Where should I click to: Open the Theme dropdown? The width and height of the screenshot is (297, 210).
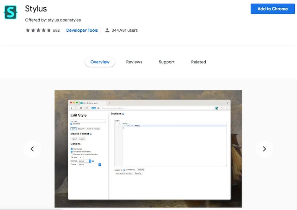coord(89,164)
